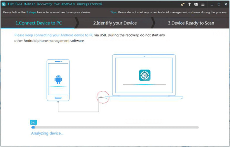Click the USB plug in the dashed circle
Screen dimensions: 230x147
click(x=102, y=97)
